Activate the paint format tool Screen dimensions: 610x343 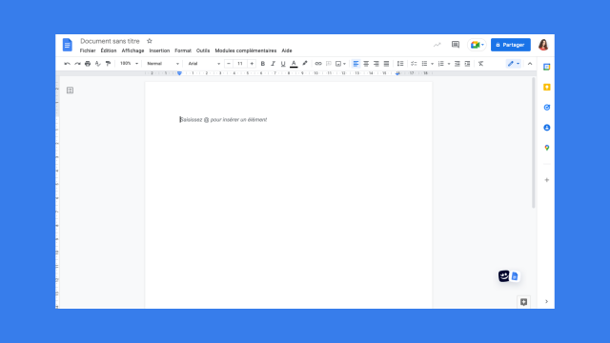click(108, 64)
